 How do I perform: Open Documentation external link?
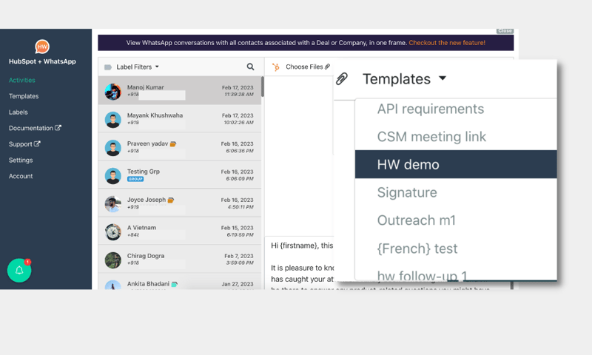pyautogui.click(x=35, y=128)
